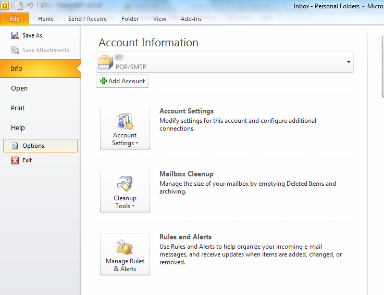Select the Folder ribbon tab
The image size is (384, 295).
click(130, 19)
